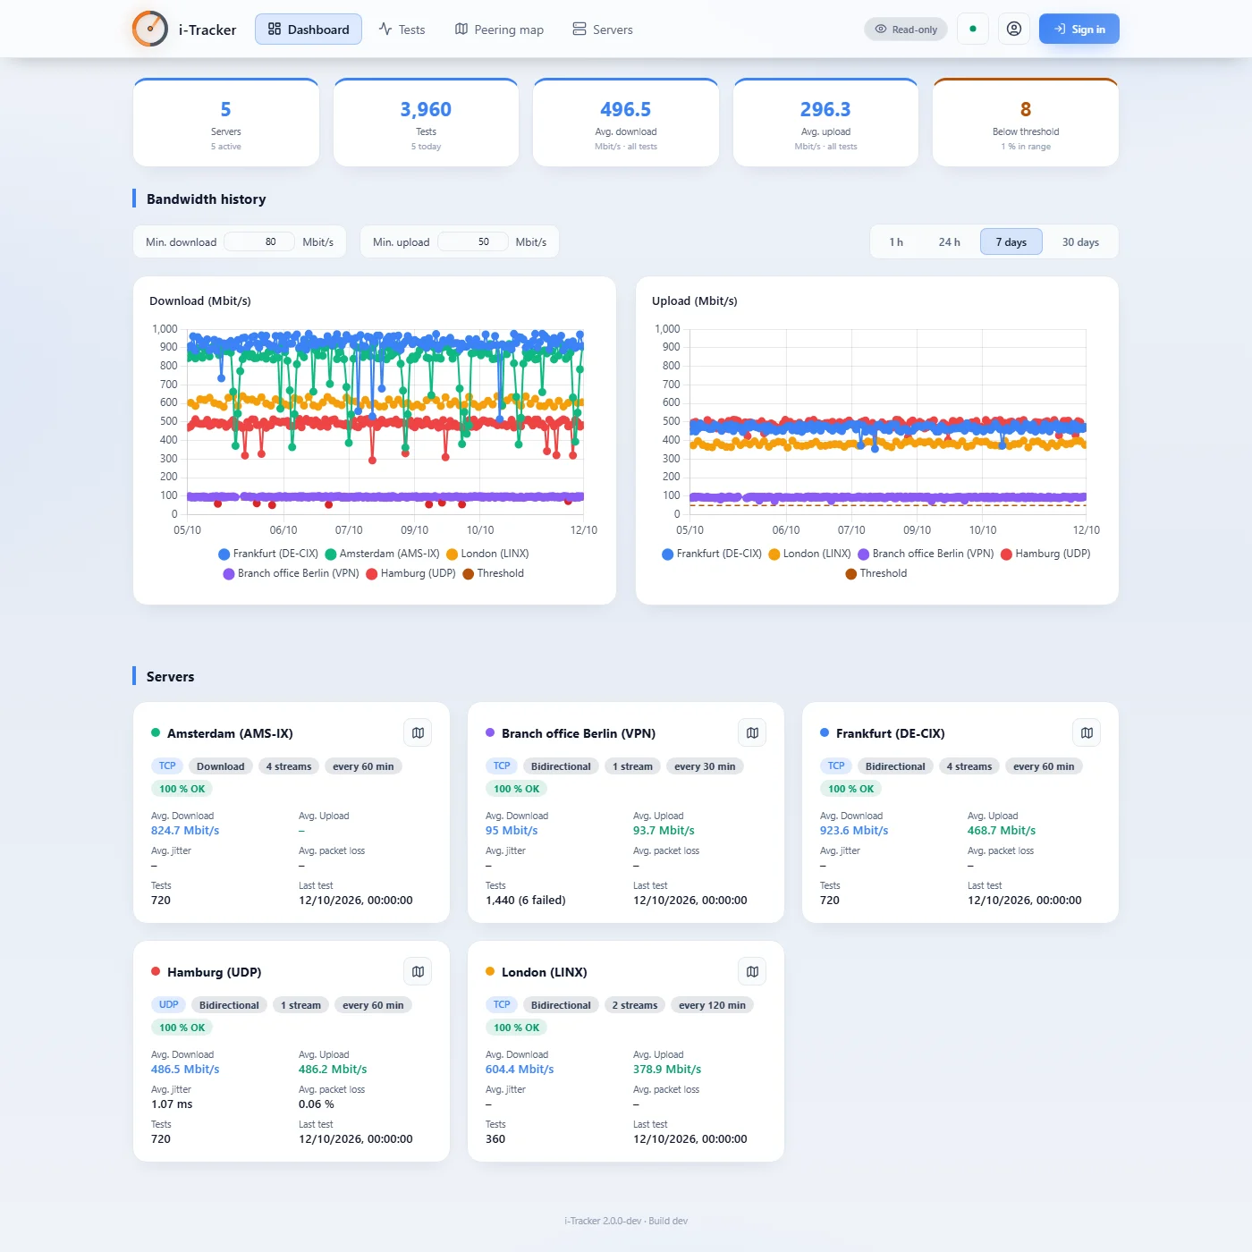Toggle London (LINX) series in Upload chart legend
This screenshot has width=1252, height=1252.
809,554
